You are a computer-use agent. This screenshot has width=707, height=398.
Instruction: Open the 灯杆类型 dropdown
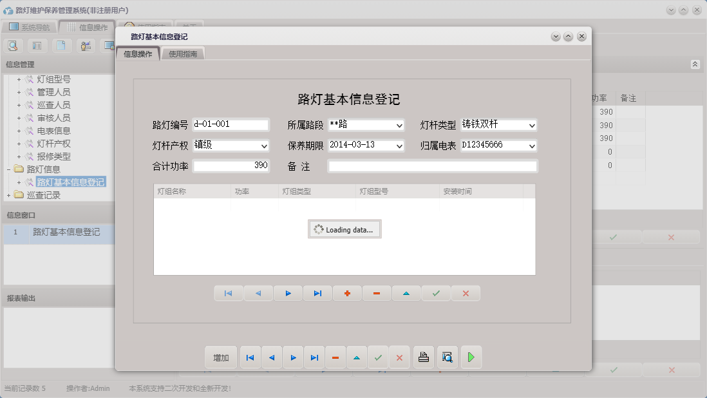pos(532,125)
